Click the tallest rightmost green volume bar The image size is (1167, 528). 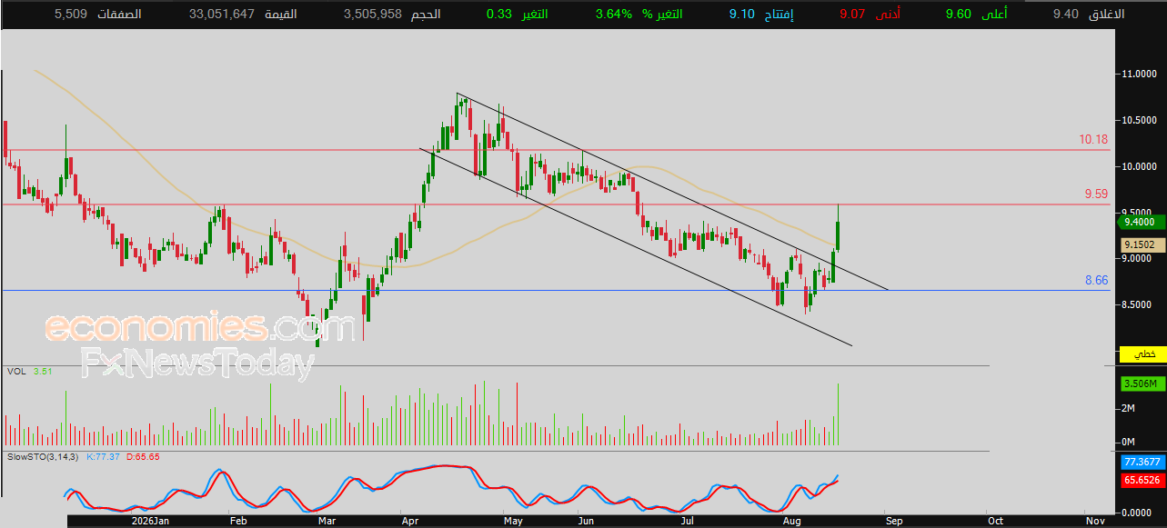838,414
